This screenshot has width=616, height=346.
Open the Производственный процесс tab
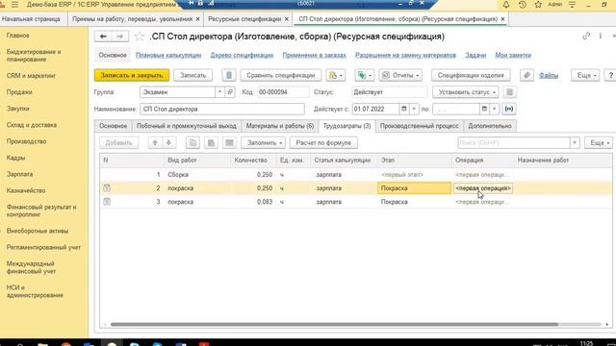click(x=420, y=126)
